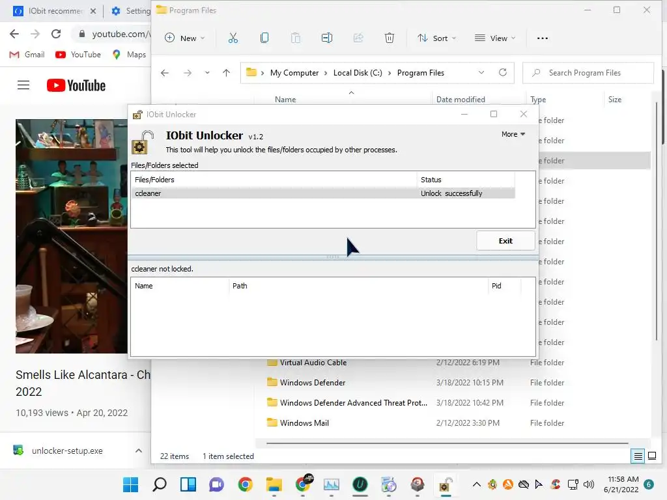Click the Status column header in Unlocker
667x500 pixels.
(466, 180)
